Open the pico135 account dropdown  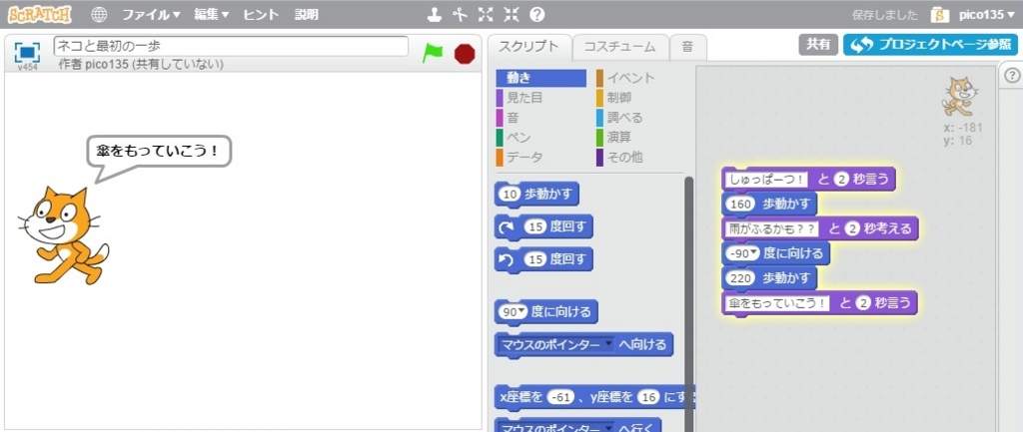(x=986, y=14)
